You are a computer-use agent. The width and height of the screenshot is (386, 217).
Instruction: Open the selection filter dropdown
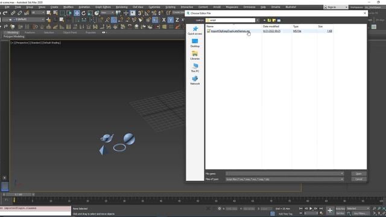(38, 13)
